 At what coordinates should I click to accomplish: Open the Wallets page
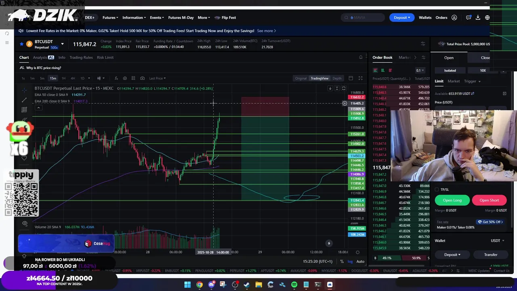(x=425, y=17)
